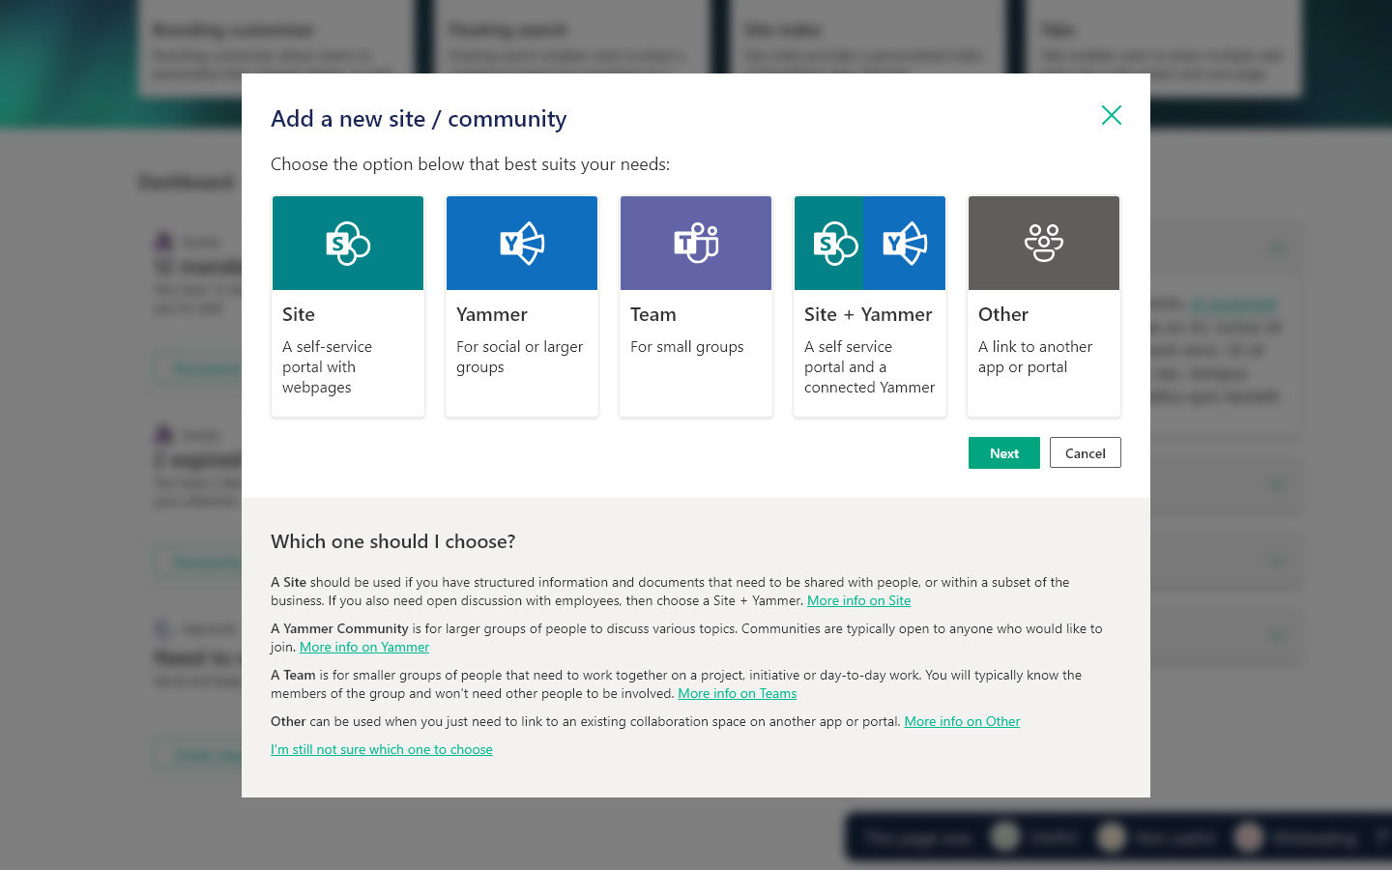The width and height of the screenshot is (1392, 870).
Task: Choose the 'Site' card title
Action: (x=299, y=314)
